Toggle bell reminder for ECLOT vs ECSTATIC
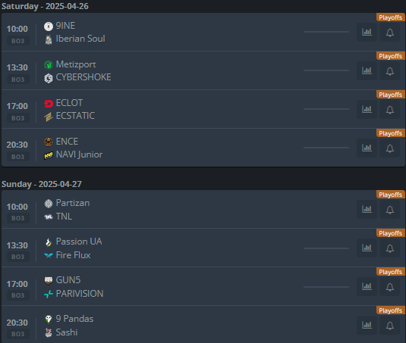The image size is (406, 343). [x=390, y=109]
